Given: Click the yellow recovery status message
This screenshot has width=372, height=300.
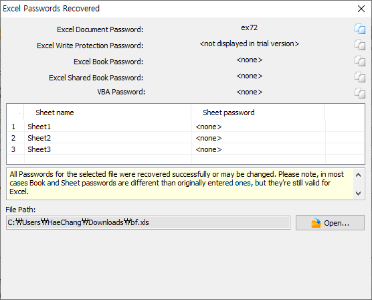Looking at the screenshot, I should point(179,183).
